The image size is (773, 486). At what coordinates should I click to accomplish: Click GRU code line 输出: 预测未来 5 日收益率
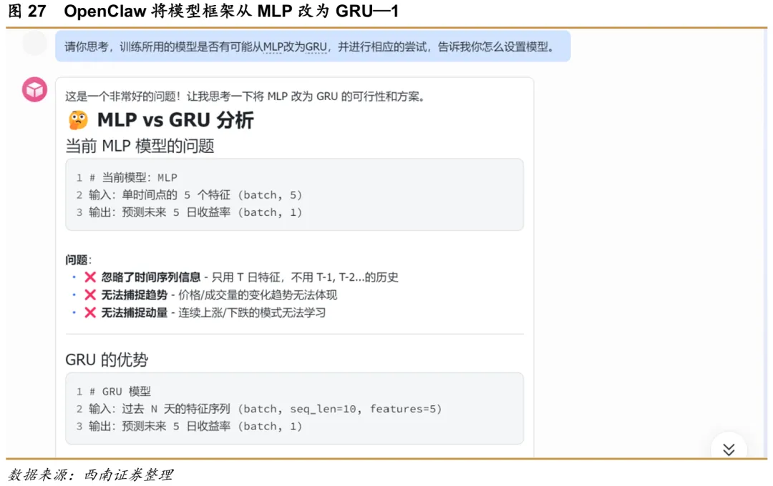click(195, 426)
